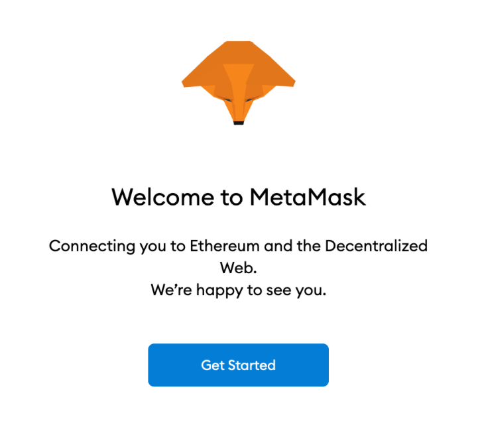Click the word Web. on second line
This screenshot has height=427, width=480.
pos(238,267)
